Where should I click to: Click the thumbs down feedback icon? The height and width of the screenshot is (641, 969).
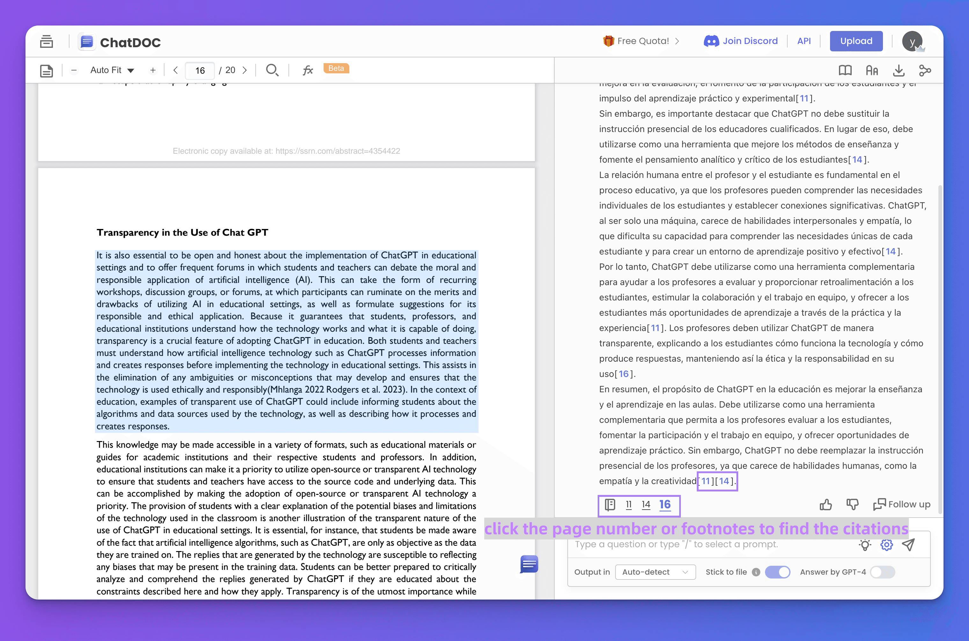[x=852, y=505]
